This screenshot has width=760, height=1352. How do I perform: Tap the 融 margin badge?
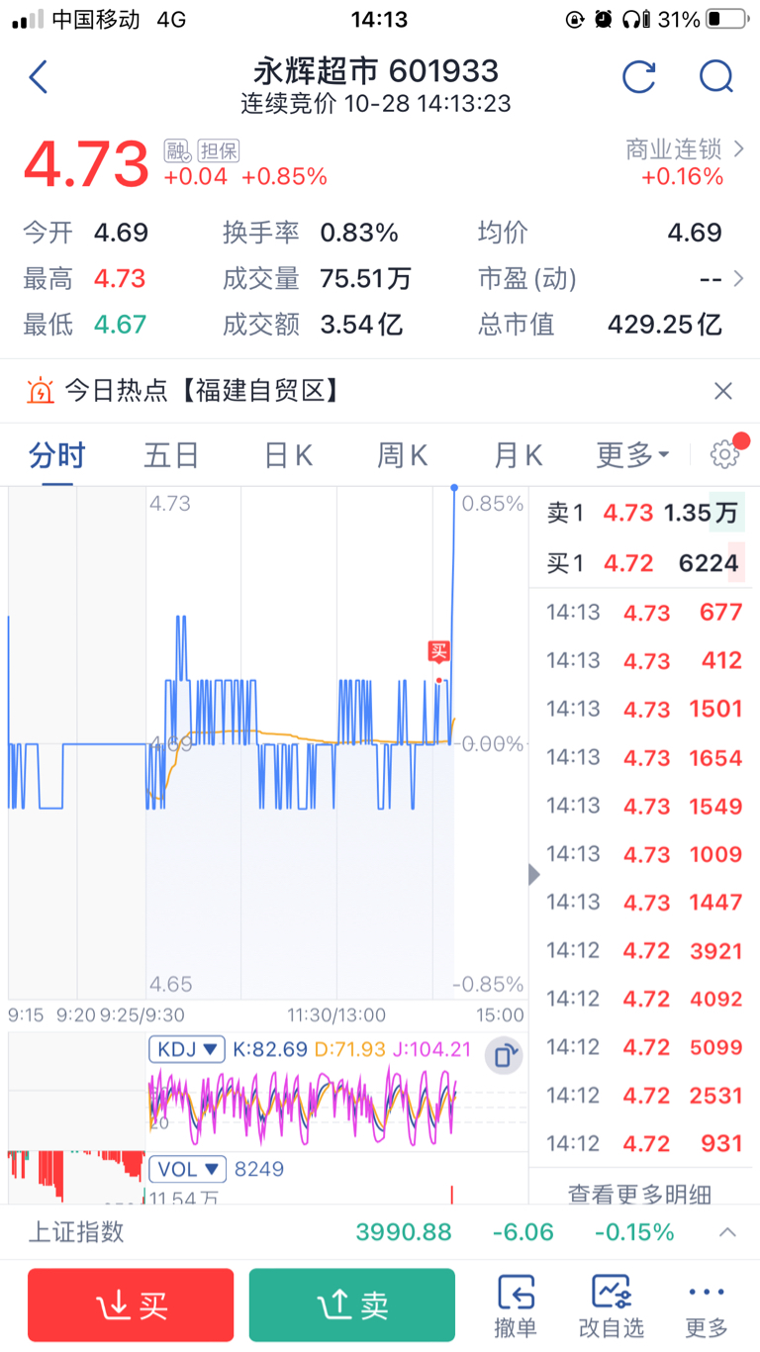tap(177, 150)
